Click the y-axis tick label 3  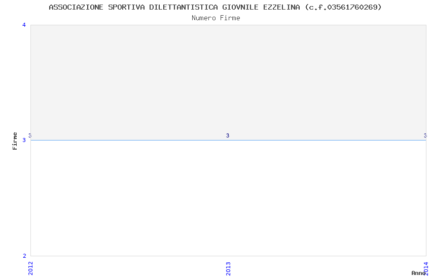click(x=24, y=140)
